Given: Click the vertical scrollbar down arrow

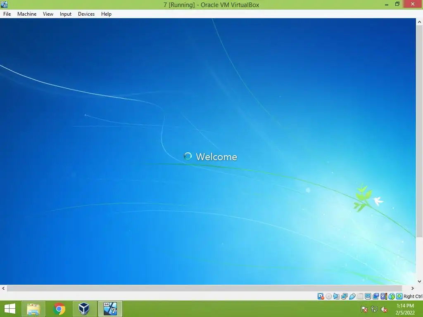Looking at the screenshot, I should [420, 281].
